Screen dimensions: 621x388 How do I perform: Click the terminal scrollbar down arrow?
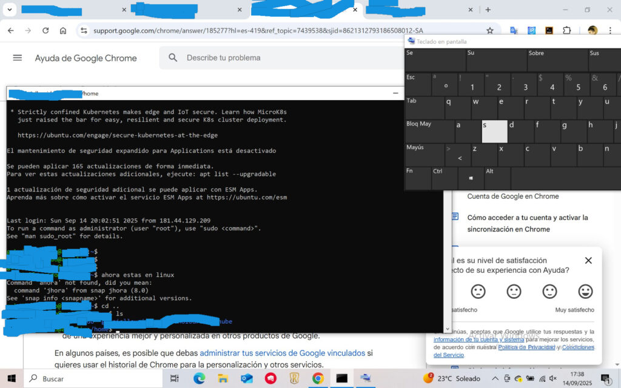[x=448, y=329]
